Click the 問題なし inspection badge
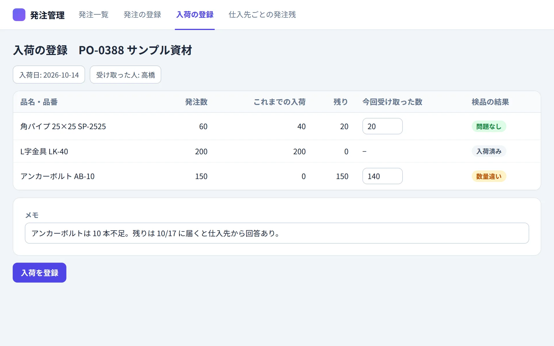This screenshot has width=554, height=346. pyautogui.click(x=489, y=126)
